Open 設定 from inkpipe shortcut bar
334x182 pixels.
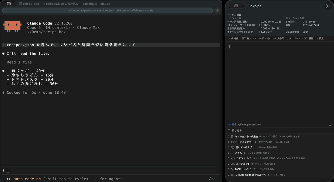tap(320, 38)
